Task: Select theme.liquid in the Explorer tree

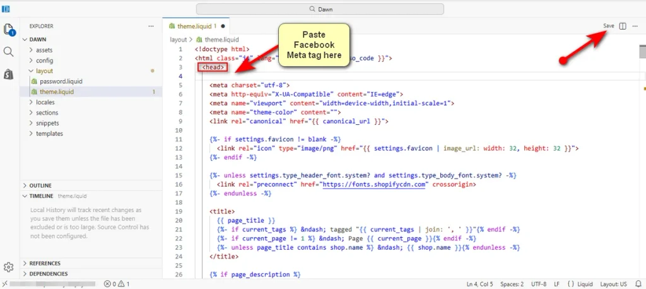Action: (x=91, y=92)
